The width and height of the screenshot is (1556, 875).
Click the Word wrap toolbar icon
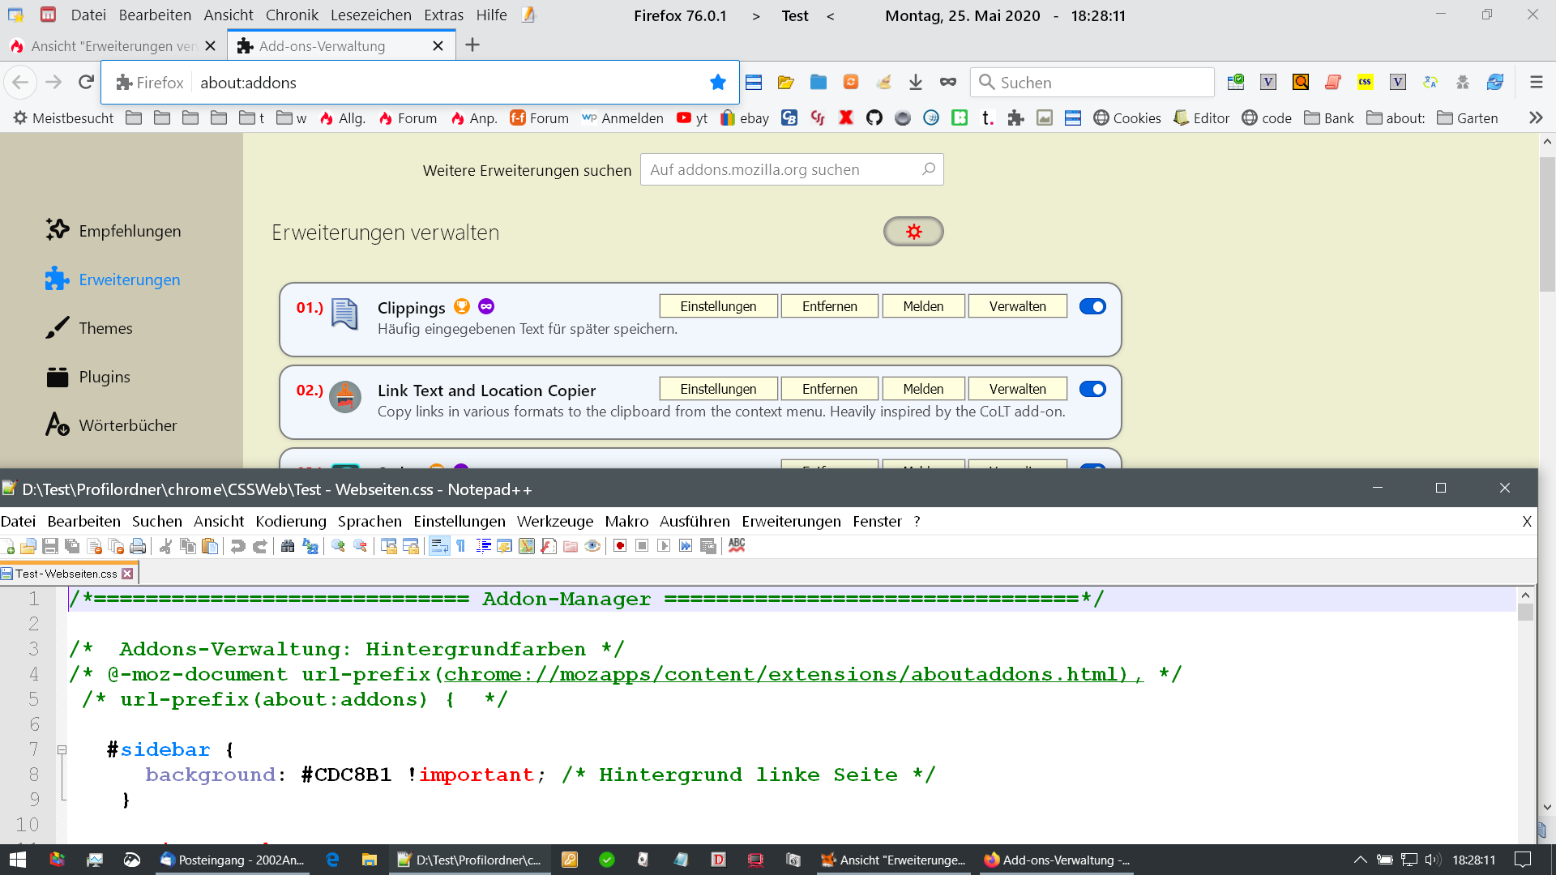(439, 546)
